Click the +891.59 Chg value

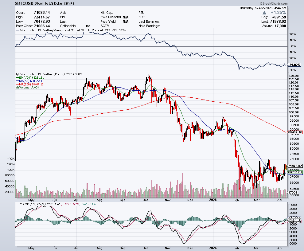coord(279,17)
